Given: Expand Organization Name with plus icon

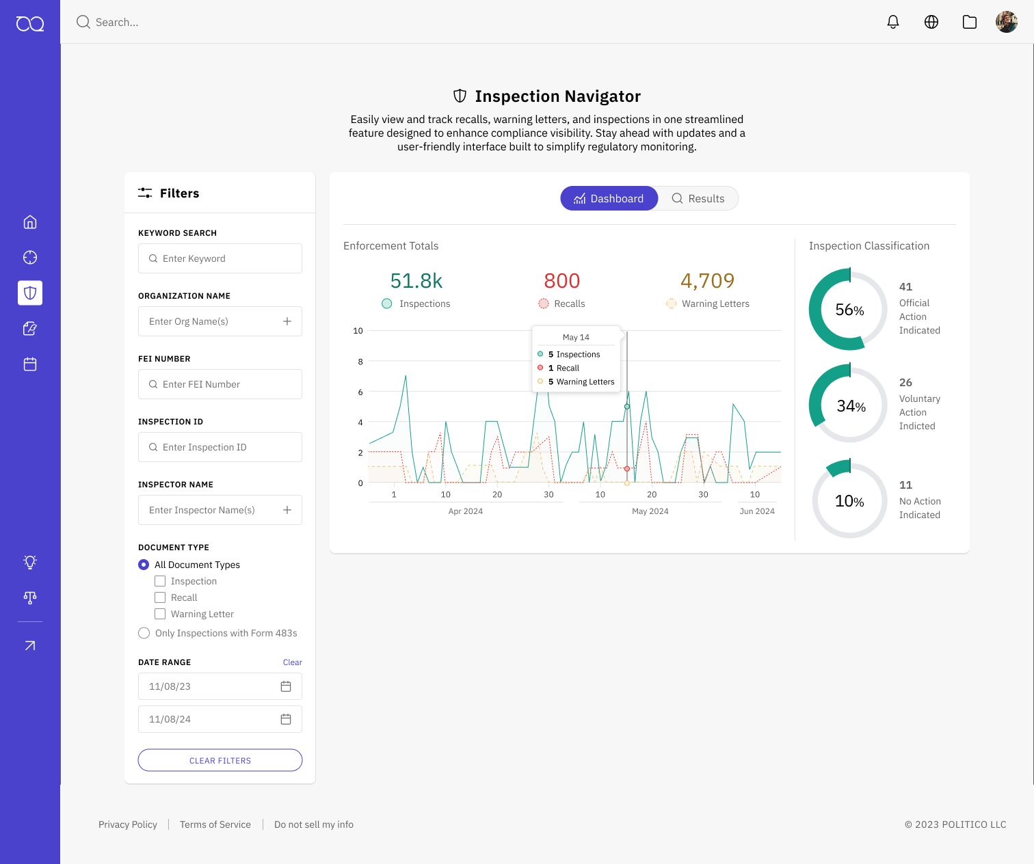Looking at the screenshot, I should tap(287, 321).
